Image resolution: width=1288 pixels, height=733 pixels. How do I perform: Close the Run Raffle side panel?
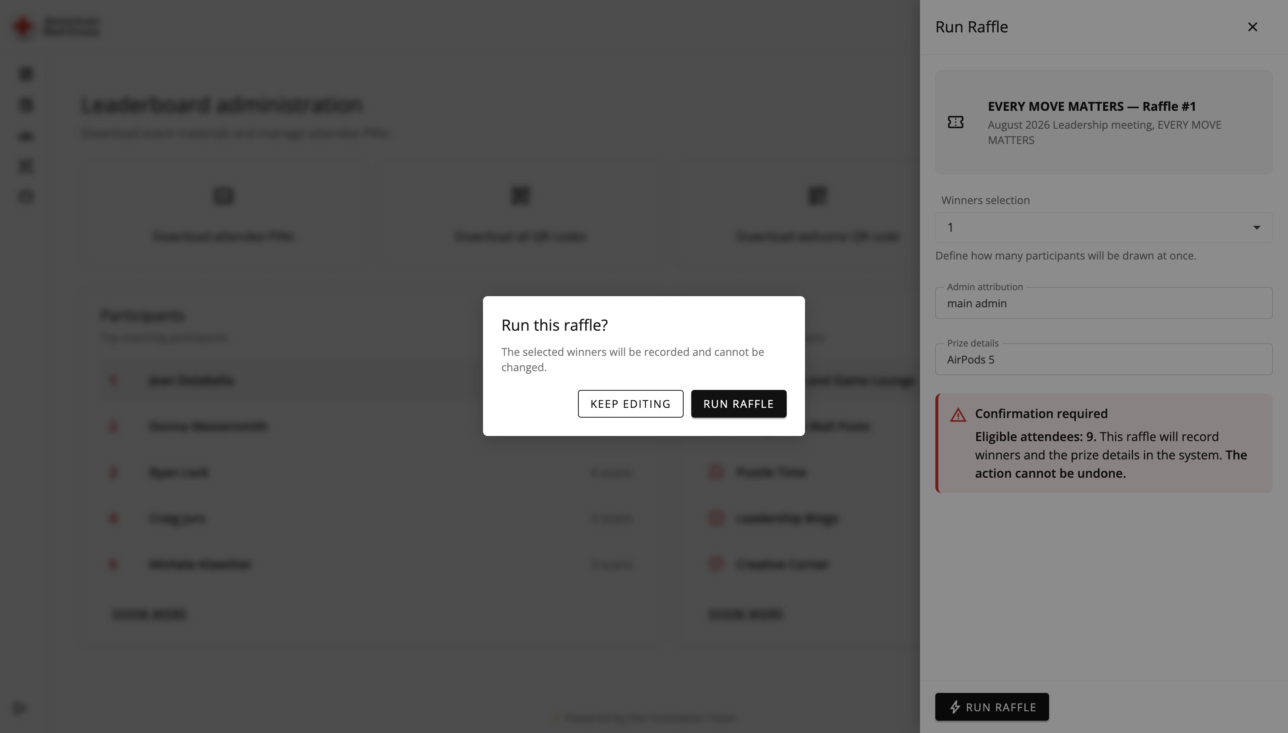point(1252,27)
